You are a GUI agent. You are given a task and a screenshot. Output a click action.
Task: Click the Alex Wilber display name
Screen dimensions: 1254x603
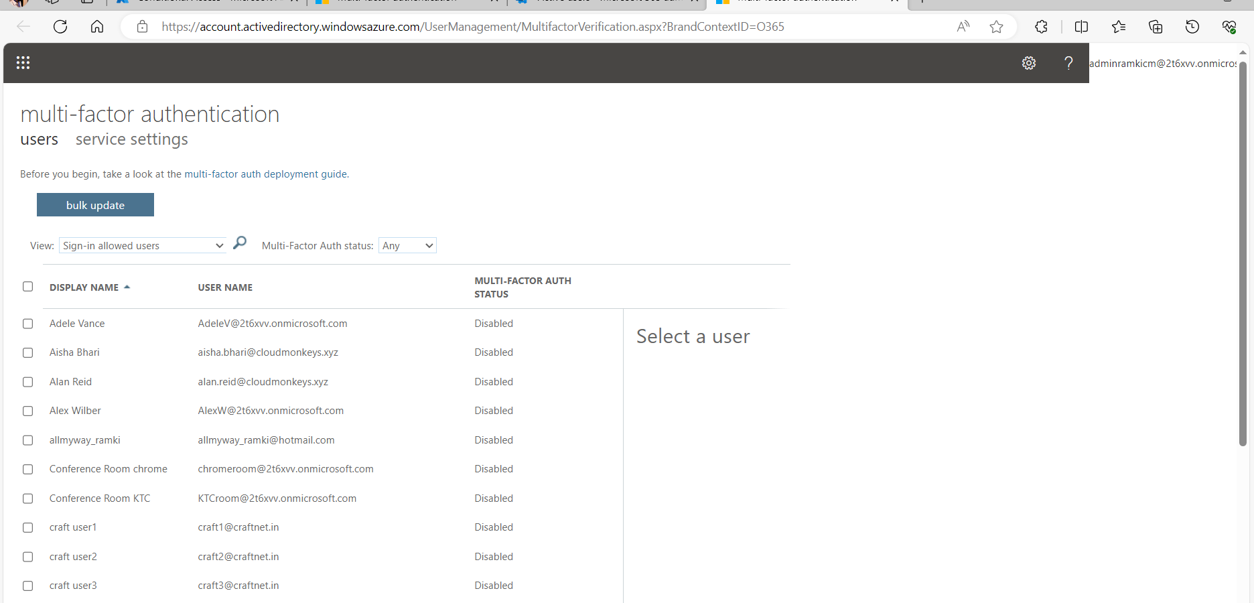point(75,411)
